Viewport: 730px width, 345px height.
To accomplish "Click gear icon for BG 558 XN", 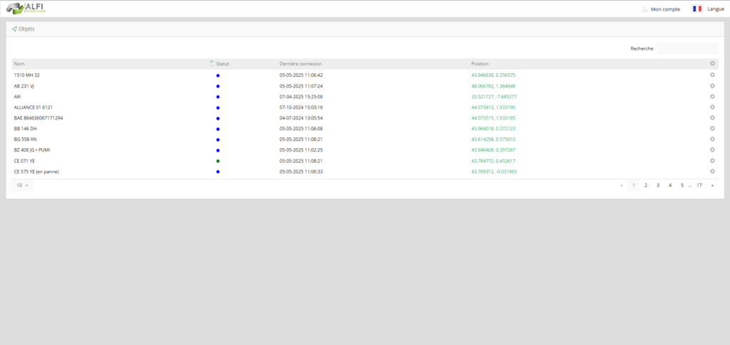I will click(x=712, y=139).
